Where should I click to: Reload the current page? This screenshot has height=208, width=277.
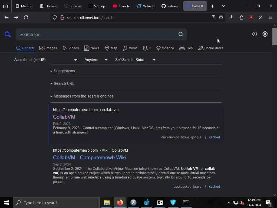(x=26, y=17)
